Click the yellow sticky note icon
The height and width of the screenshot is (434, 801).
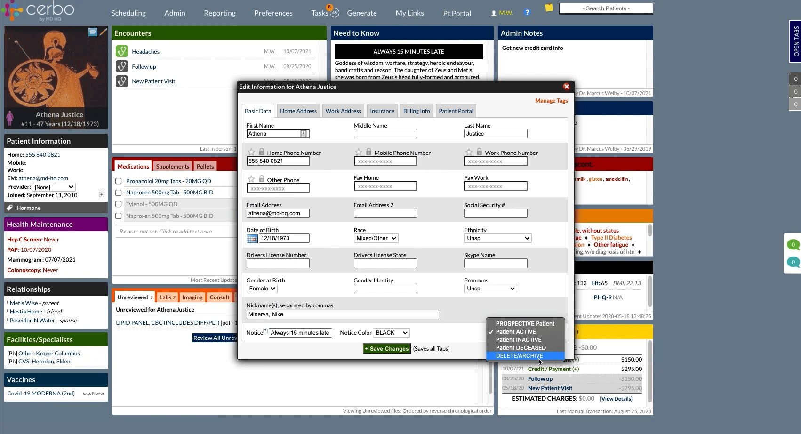pos(549,8)
